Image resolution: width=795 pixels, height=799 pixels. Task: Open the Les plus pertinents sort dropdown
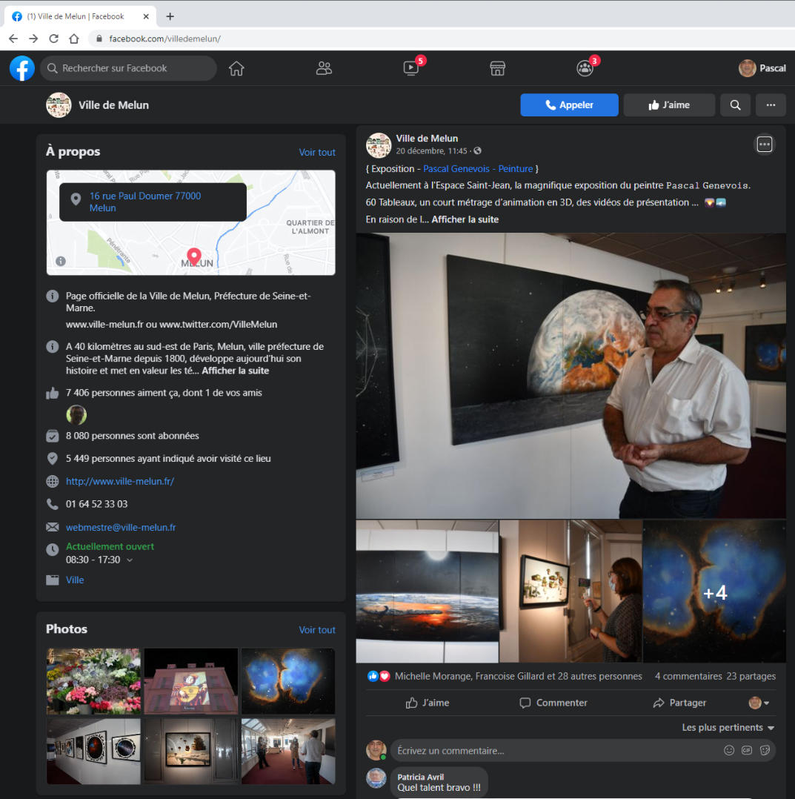coord(728,728)
